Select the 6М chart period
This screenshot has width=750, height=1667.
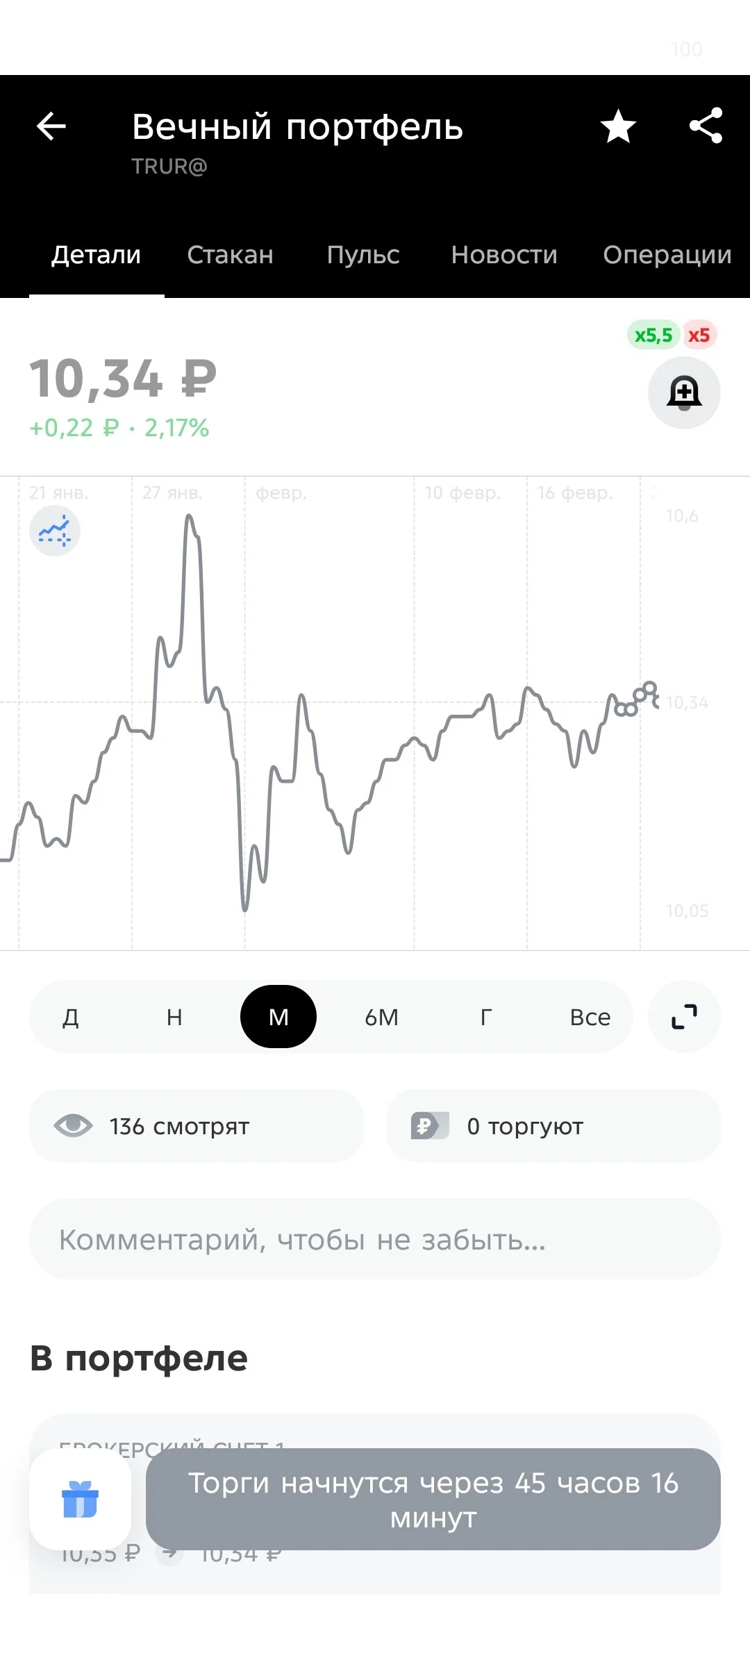382,1017
